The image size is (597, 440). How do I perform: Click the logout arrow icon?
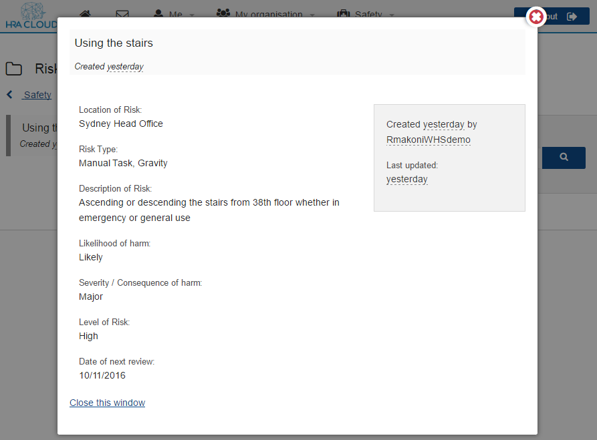tap(572, 16)
